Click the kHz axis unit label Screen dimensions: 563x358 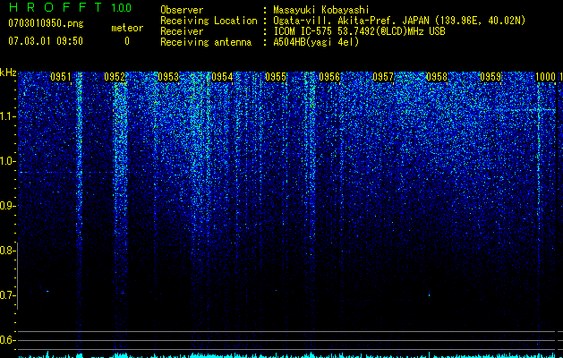pos(8,72)
